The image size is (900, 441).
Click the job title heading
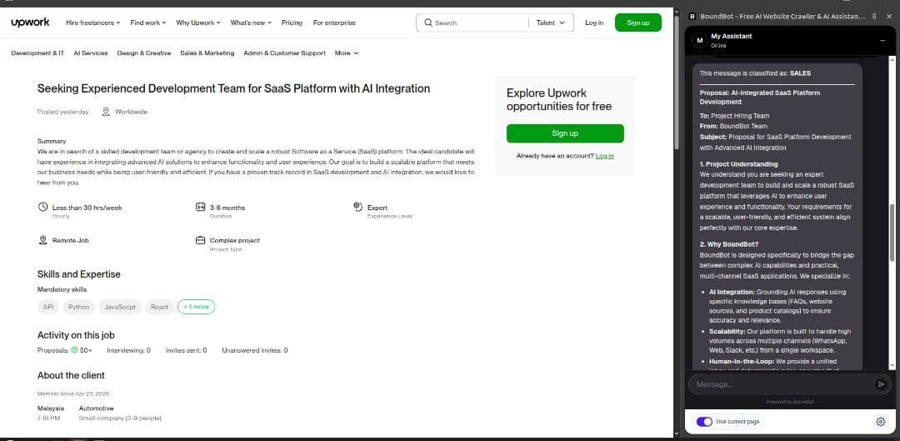coord(233,88)
